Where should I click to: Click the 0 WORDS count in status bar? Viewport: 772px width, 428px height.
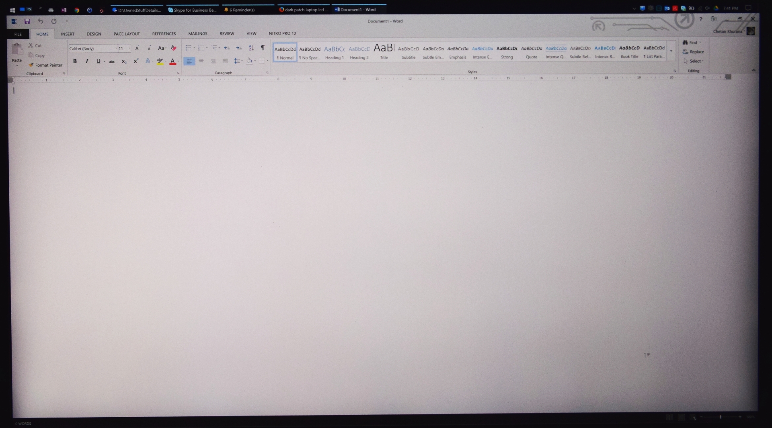[x=23, y=424]
